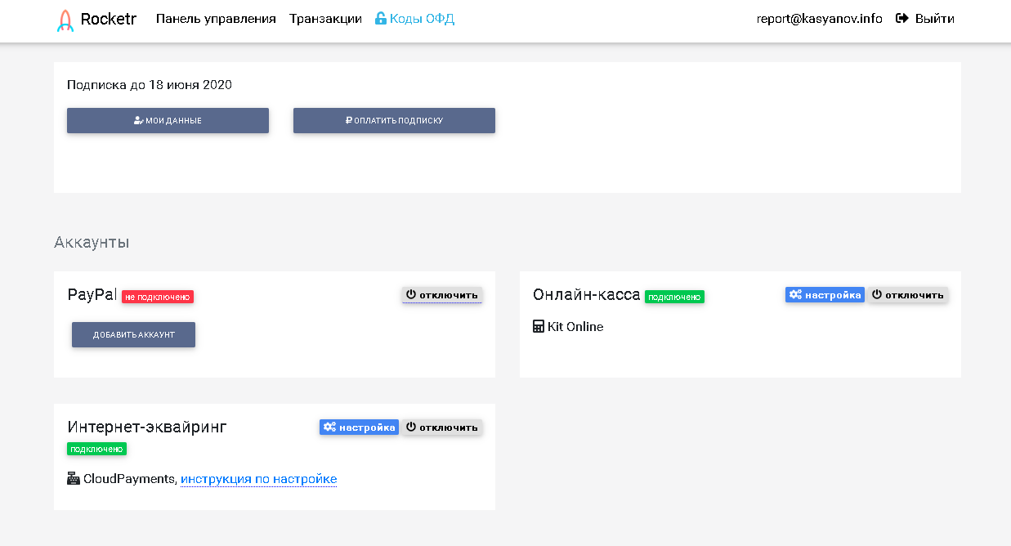This screenshot has height=546, width=1011.
Task: Click the PayPal card title
Action: (92, 294)
